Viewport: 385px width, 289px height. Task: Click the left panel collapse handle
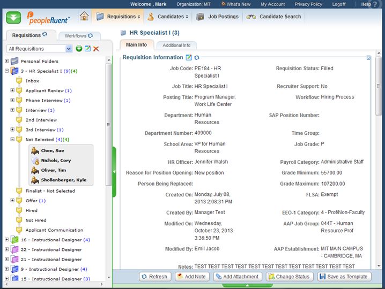[x=114, y=171]
